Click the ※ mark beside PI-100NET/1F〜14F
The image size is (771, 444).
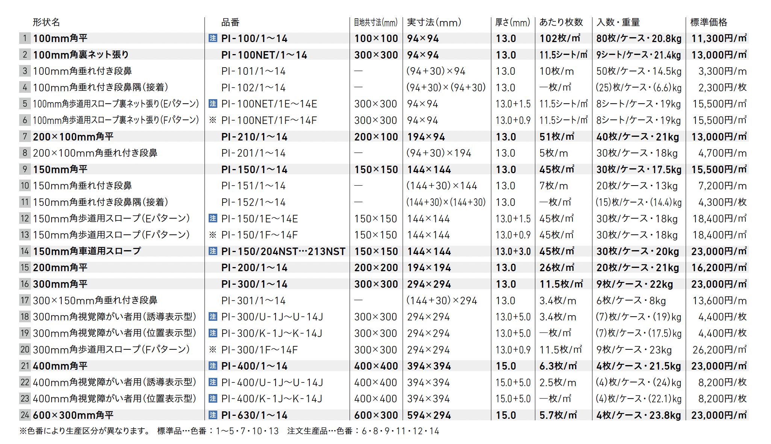coord(213,120)
